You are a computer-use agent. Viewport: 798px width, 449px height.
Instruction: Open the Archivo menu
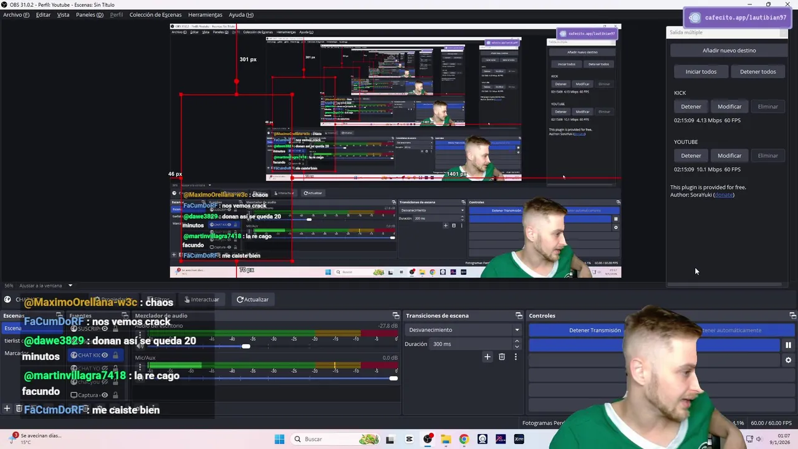[x=16, y=14]
